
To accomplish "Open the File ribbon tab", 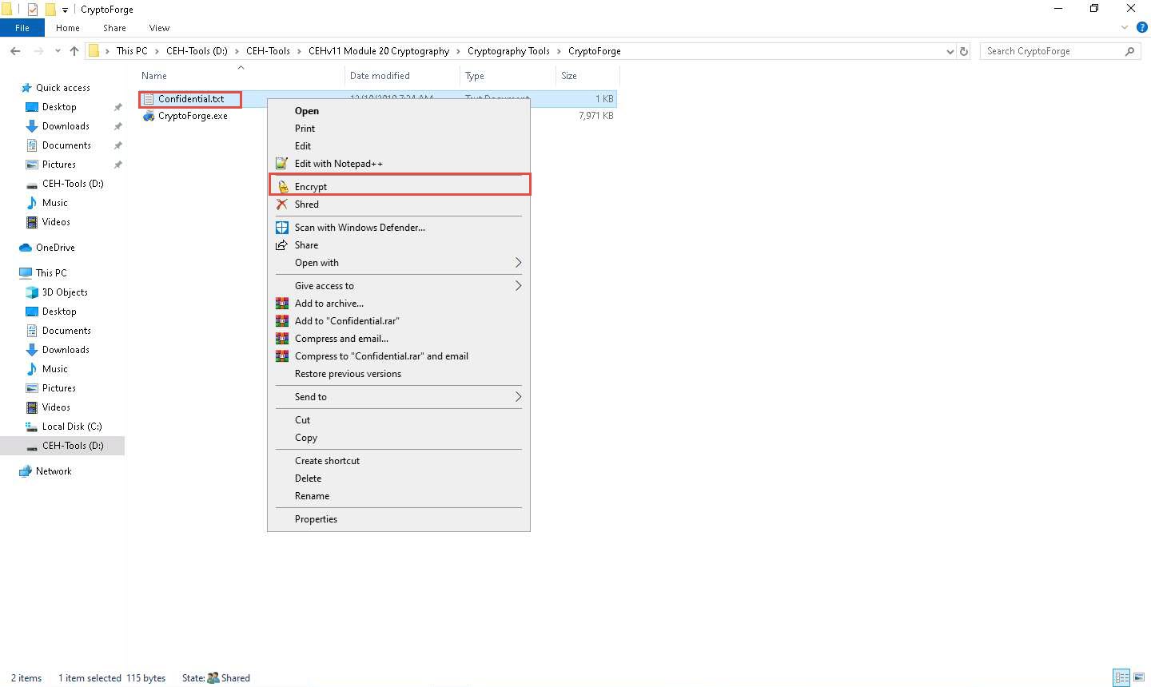I will (x=22, y=28).
